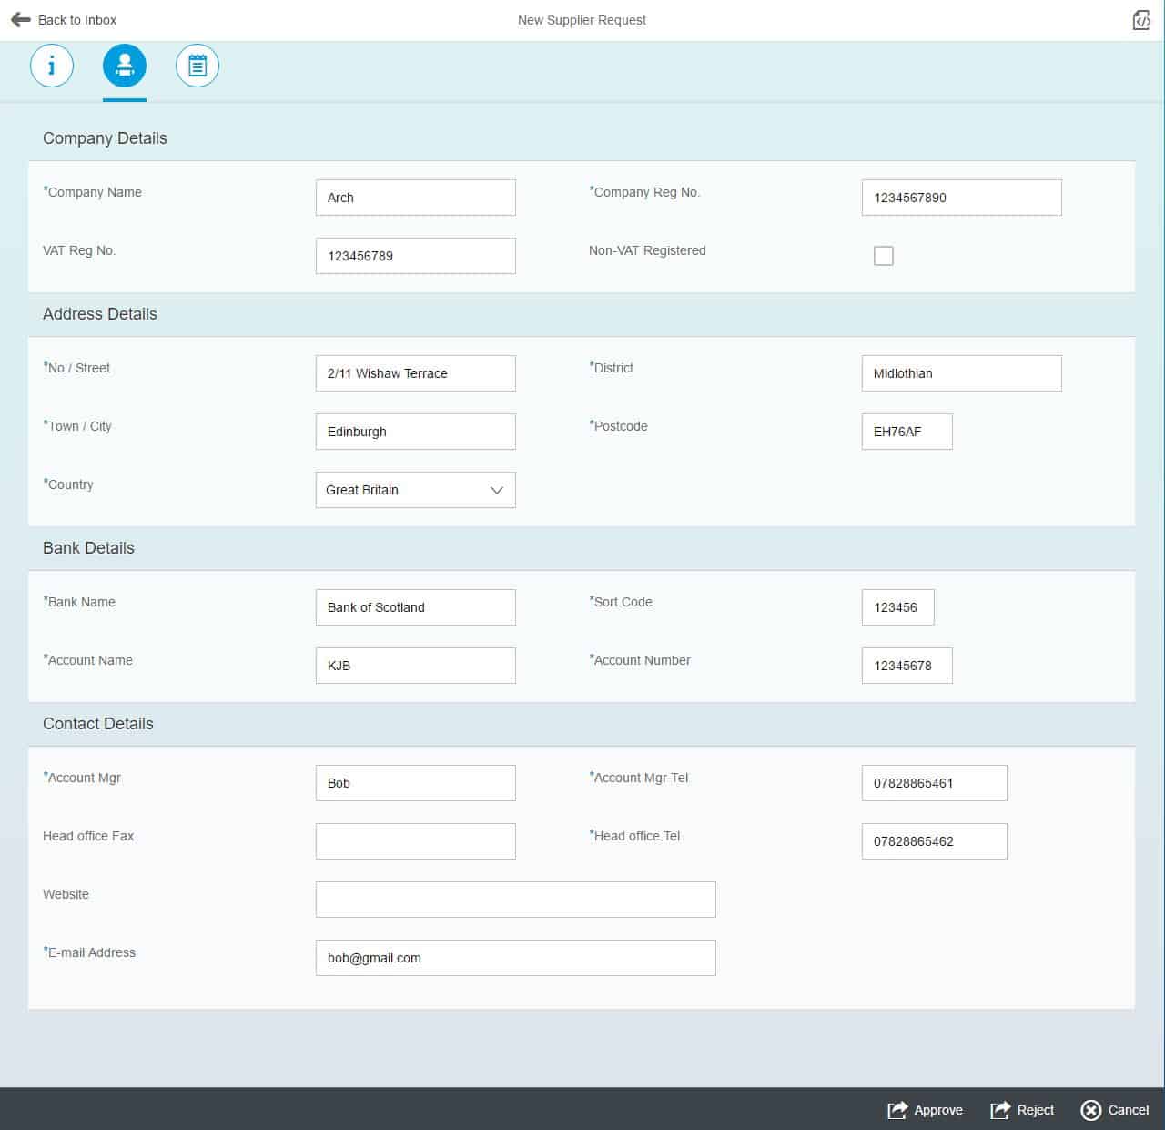Click the Address Details section heading
This screenshot has height=1130, width=1165.
(x=100, y=314)
